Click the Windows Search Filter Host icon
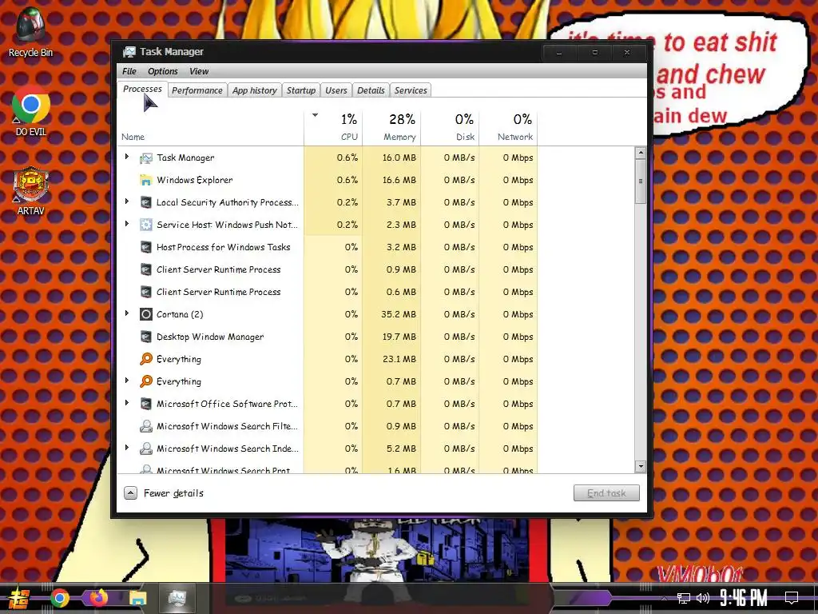 click(x=146, y=427)
